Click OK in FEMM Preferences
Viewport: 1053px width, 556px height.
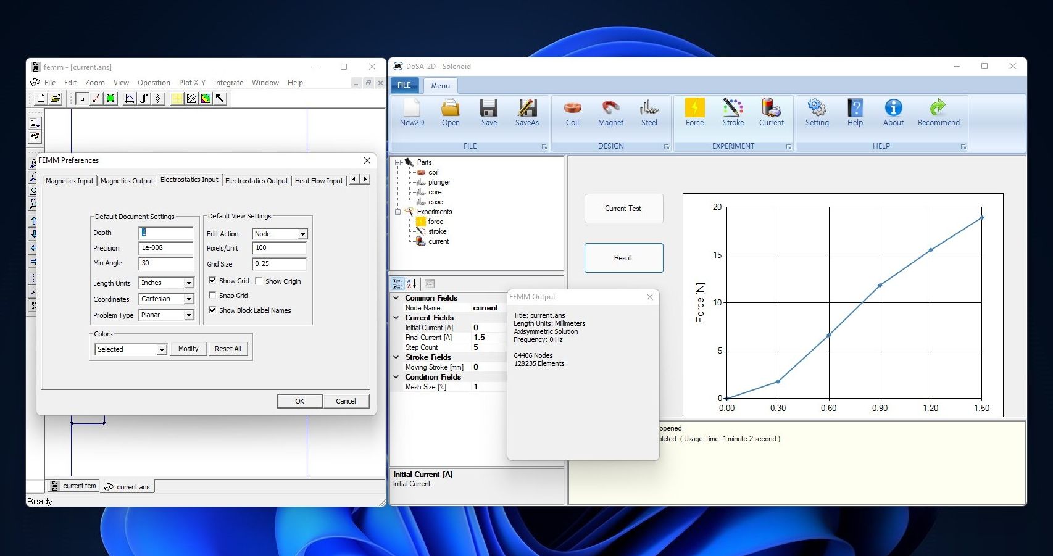tap(300, 401)
